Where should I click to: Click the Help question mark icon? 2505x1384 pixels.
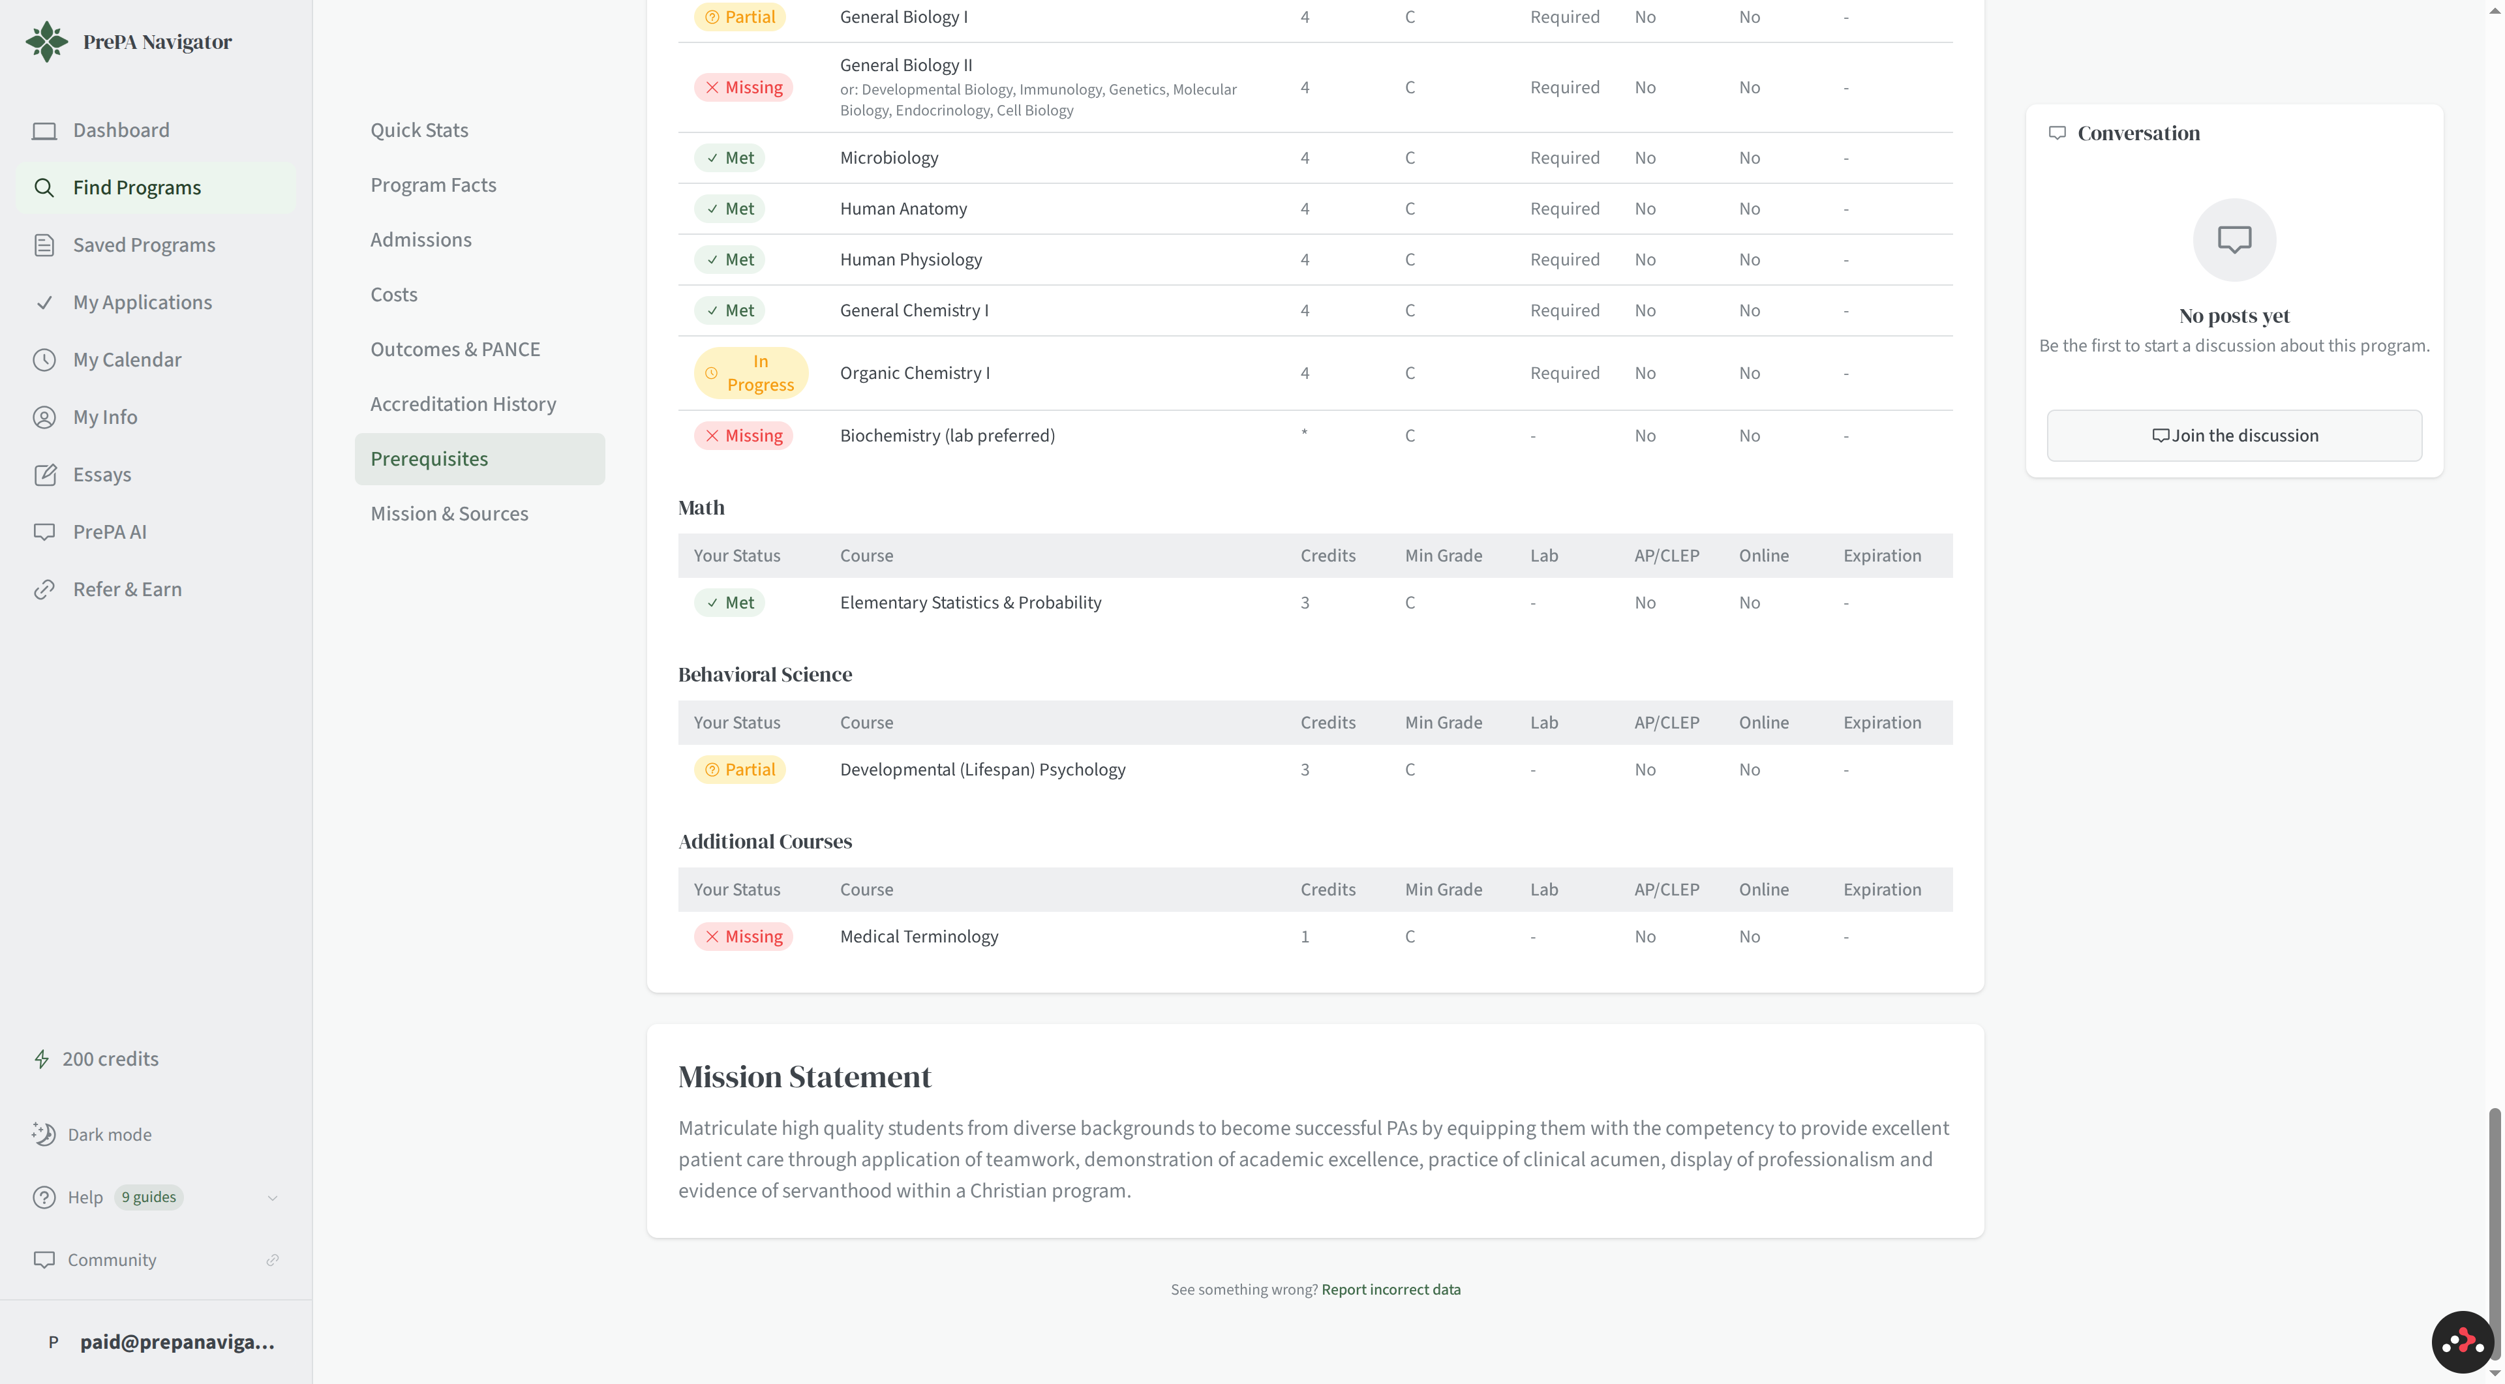click(x=44, y=1197)
